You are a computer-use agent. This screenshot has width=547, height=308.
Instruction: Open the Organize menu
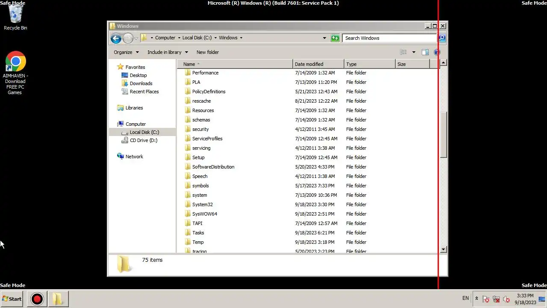pos(126,52)
